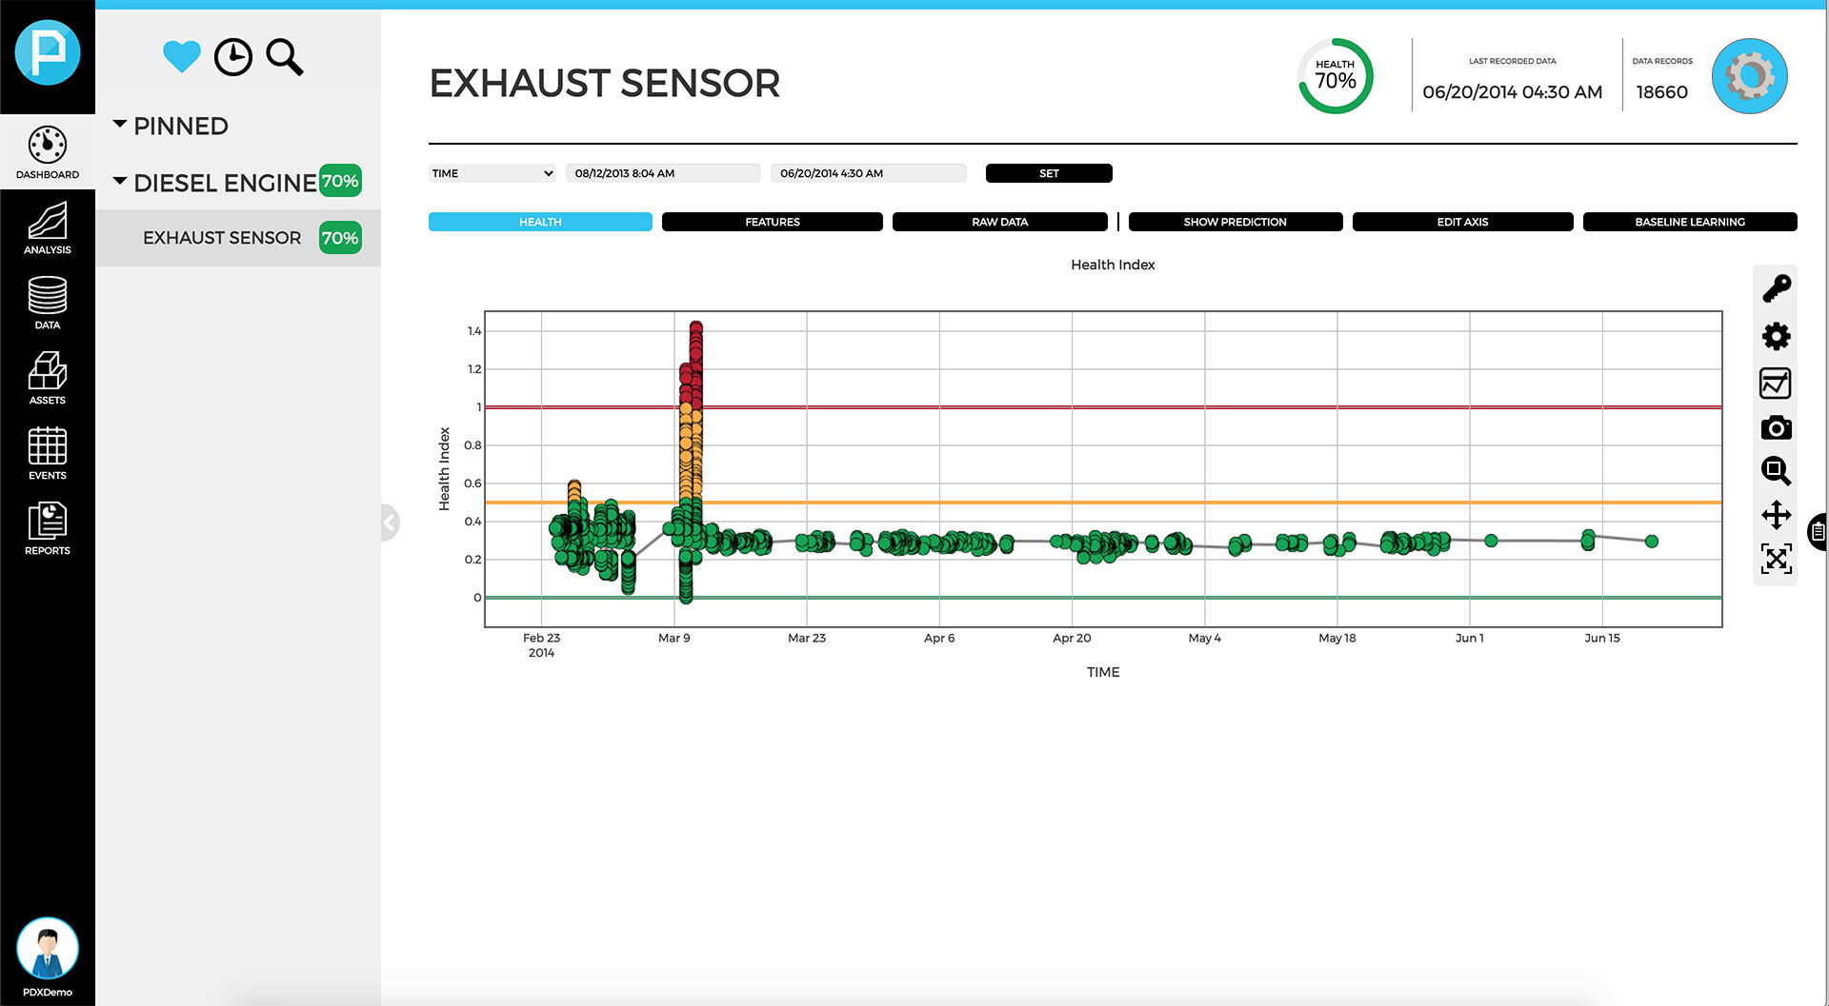Select the pan move arrows tool

[1776, 515]
